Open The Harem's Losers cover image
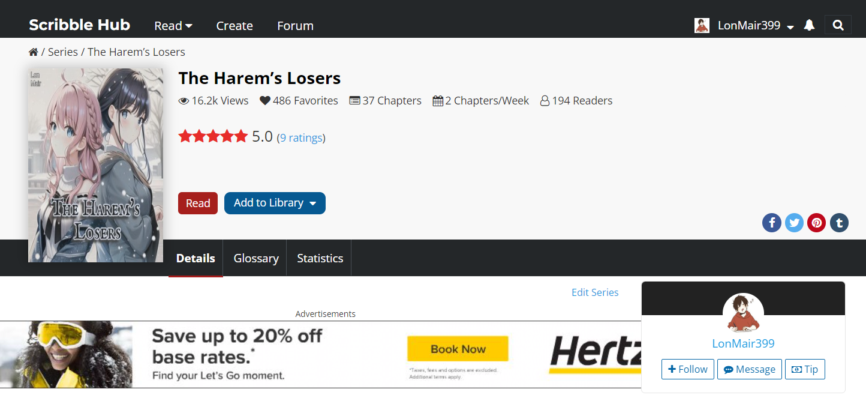 coord(95,165)
